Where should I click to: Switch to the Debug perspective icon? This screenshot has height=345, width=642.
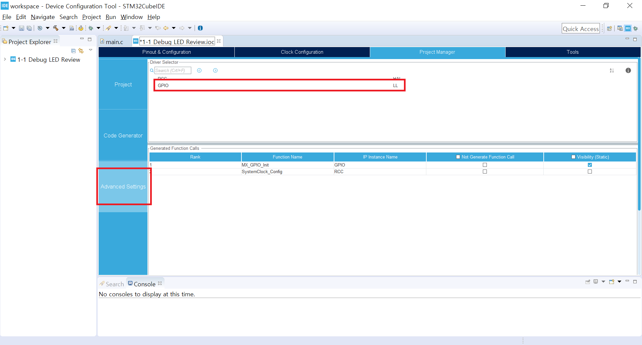click(x=636, y=29)
